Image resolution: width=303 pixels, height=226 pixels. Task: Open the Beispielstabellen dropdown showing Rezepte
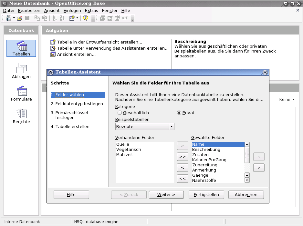(x=172, y=127)
